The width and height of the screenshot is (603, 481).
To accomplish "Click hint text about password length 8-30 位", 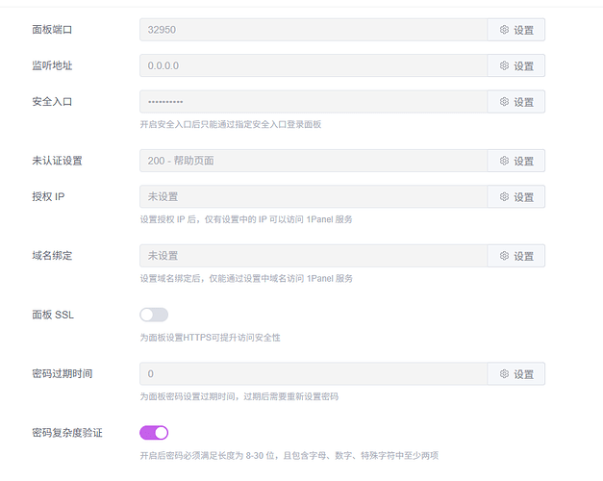I will (x=289, y=456).
